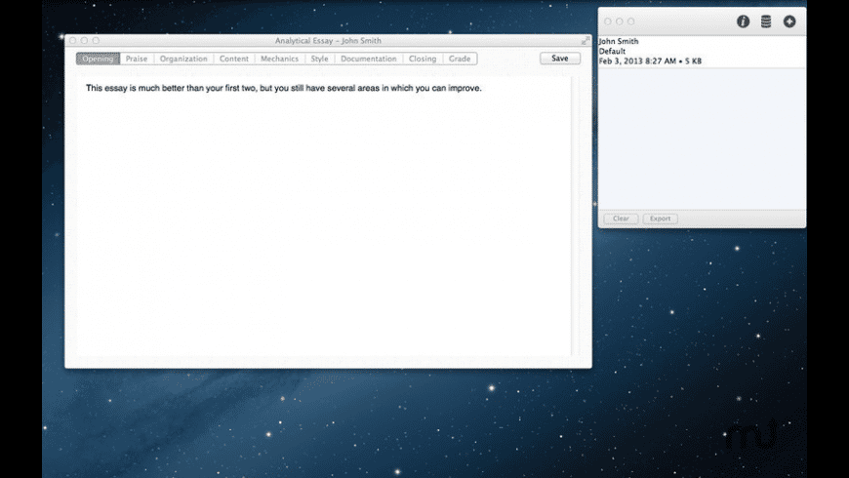This screenshot has height=478, width=849.
Task: Click the Export button
Action: pos(660,219)
